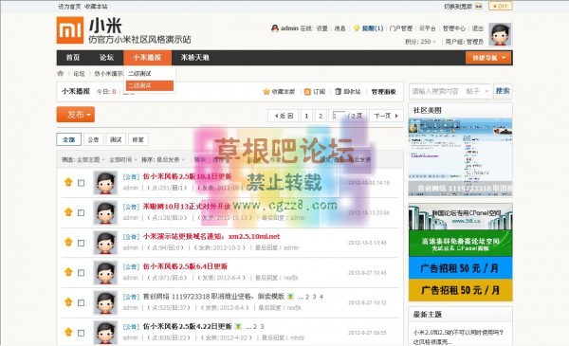Open the 门户管理 portal management link
Viewport: 569px width, 346px height.
coord(400,28)
